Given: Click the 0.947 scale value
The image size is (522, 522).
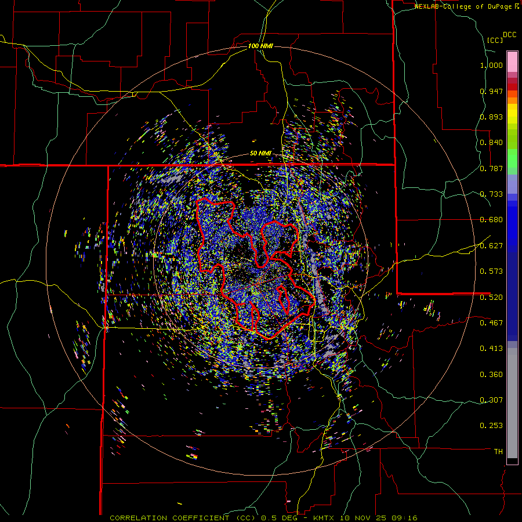Looking at the screenshot, I should tap(491, 91).
